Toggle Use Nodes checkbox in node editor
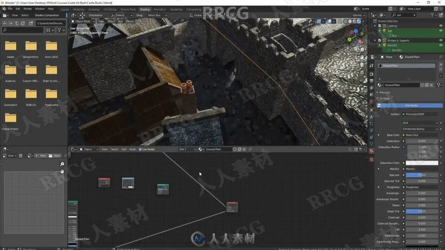This screenshot has width=445, height=250. click(x=140, y=149)
